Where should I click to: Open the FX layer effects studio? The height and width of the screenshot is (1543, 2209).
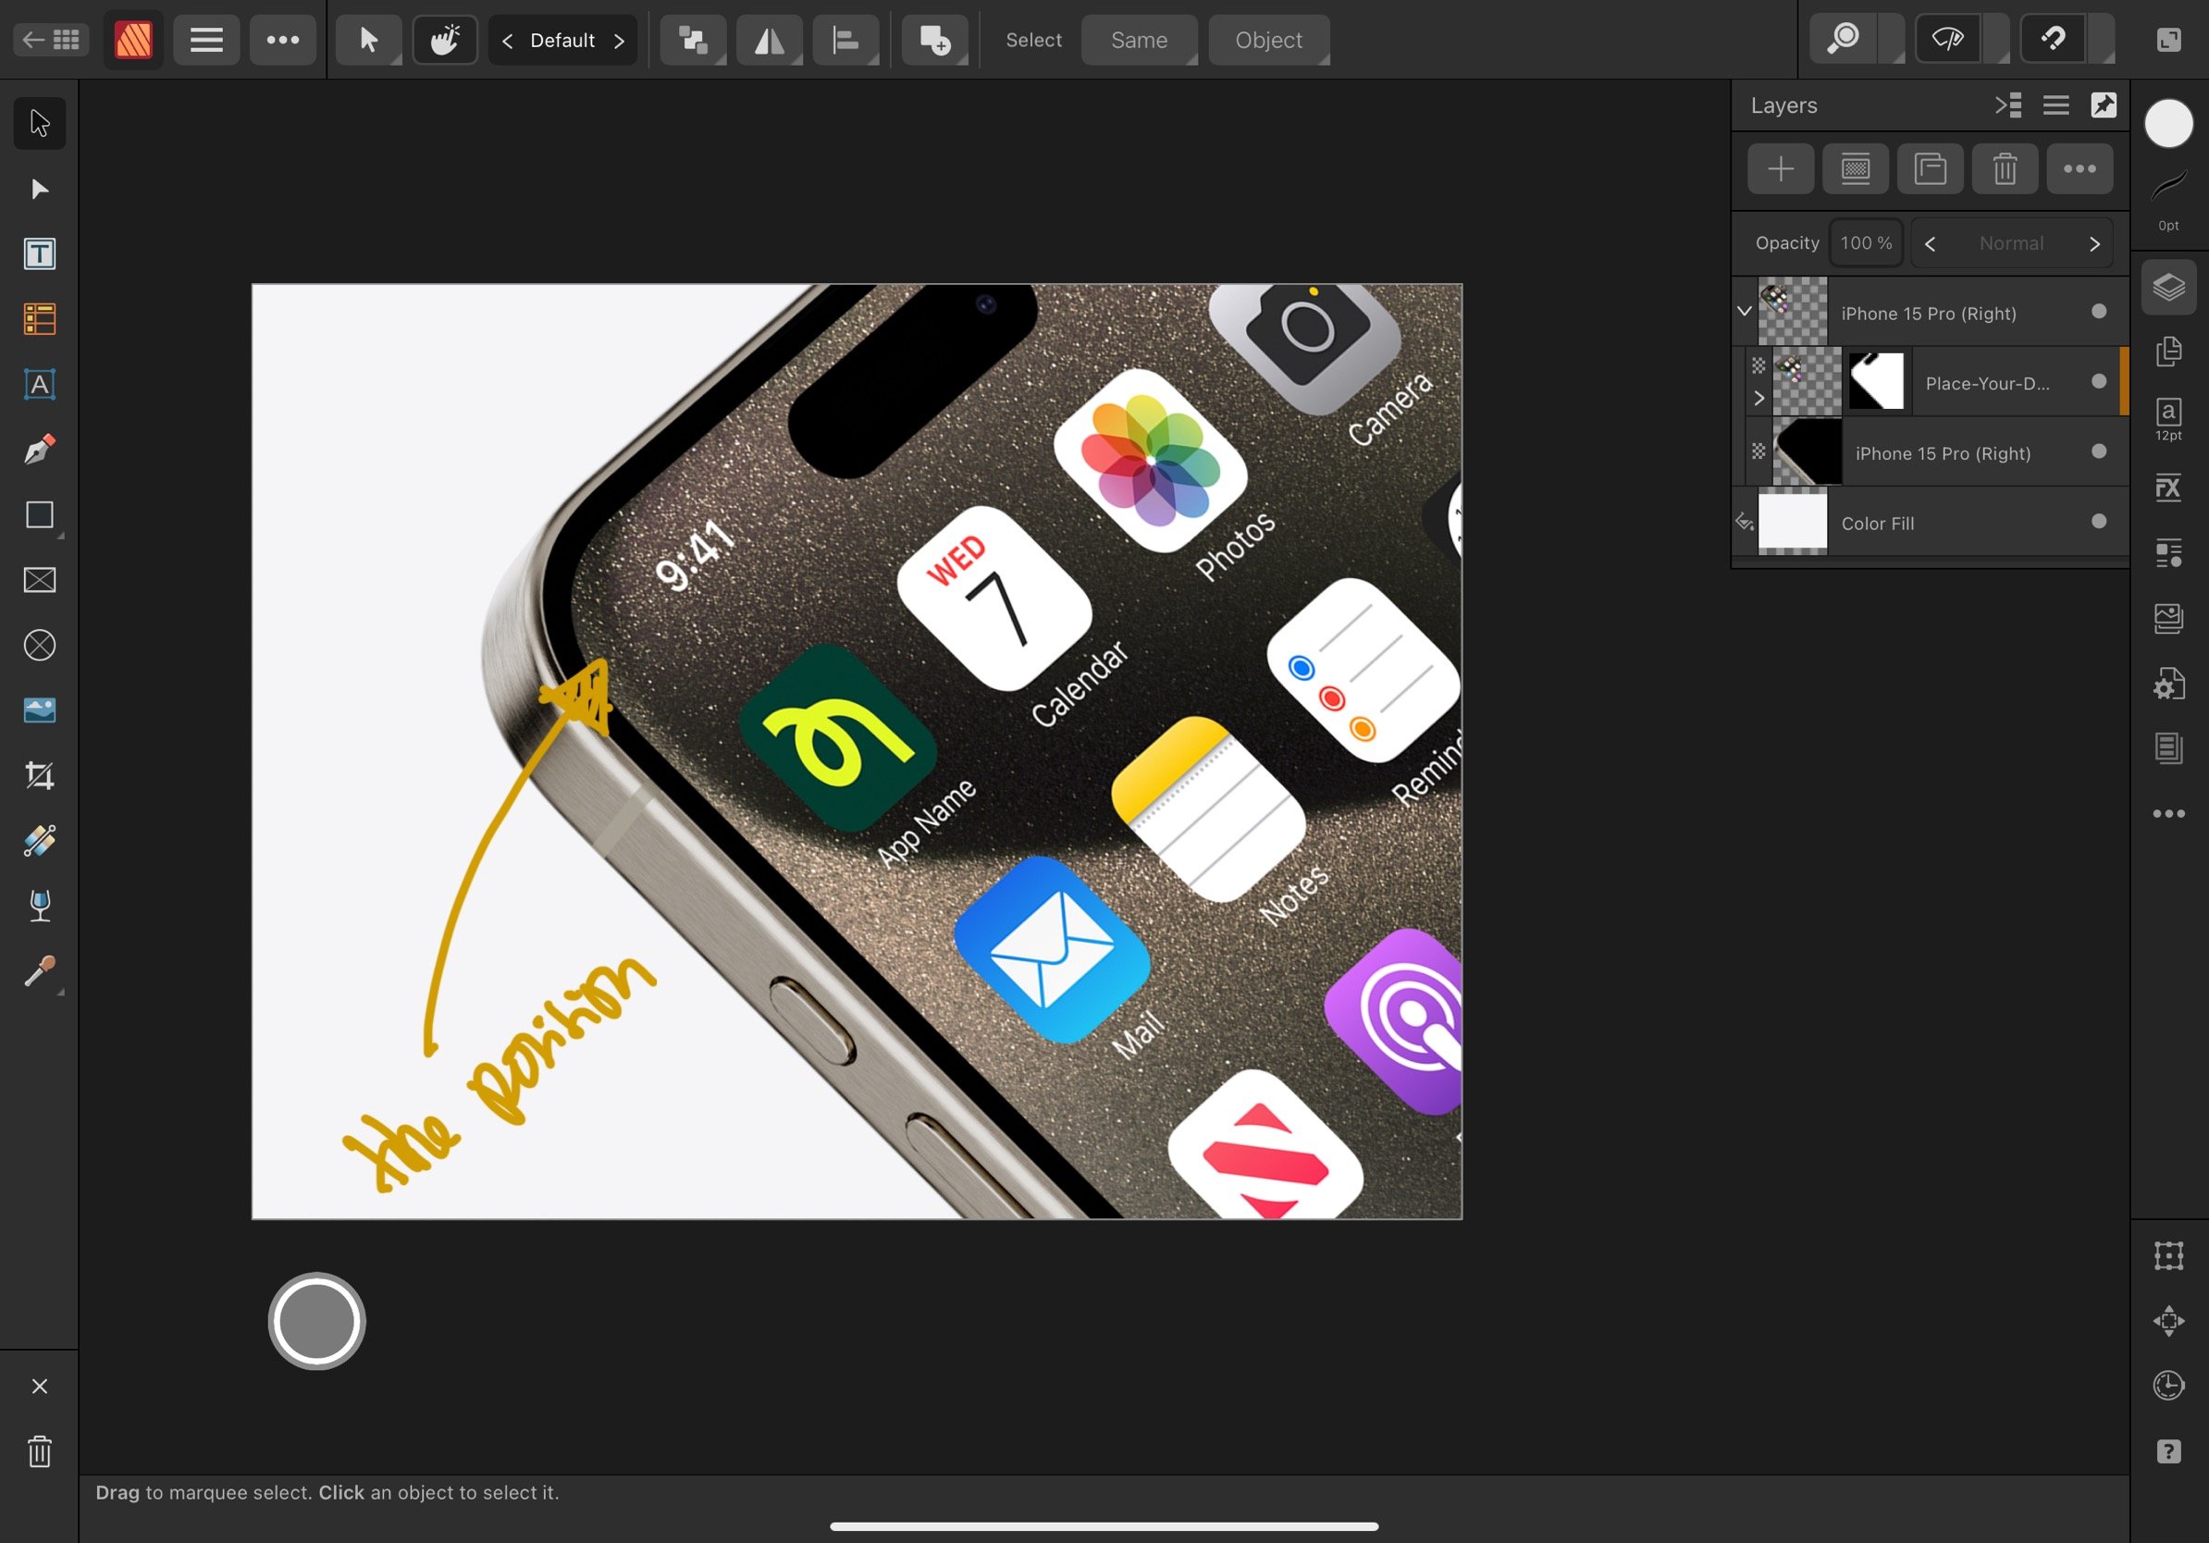2168,488
